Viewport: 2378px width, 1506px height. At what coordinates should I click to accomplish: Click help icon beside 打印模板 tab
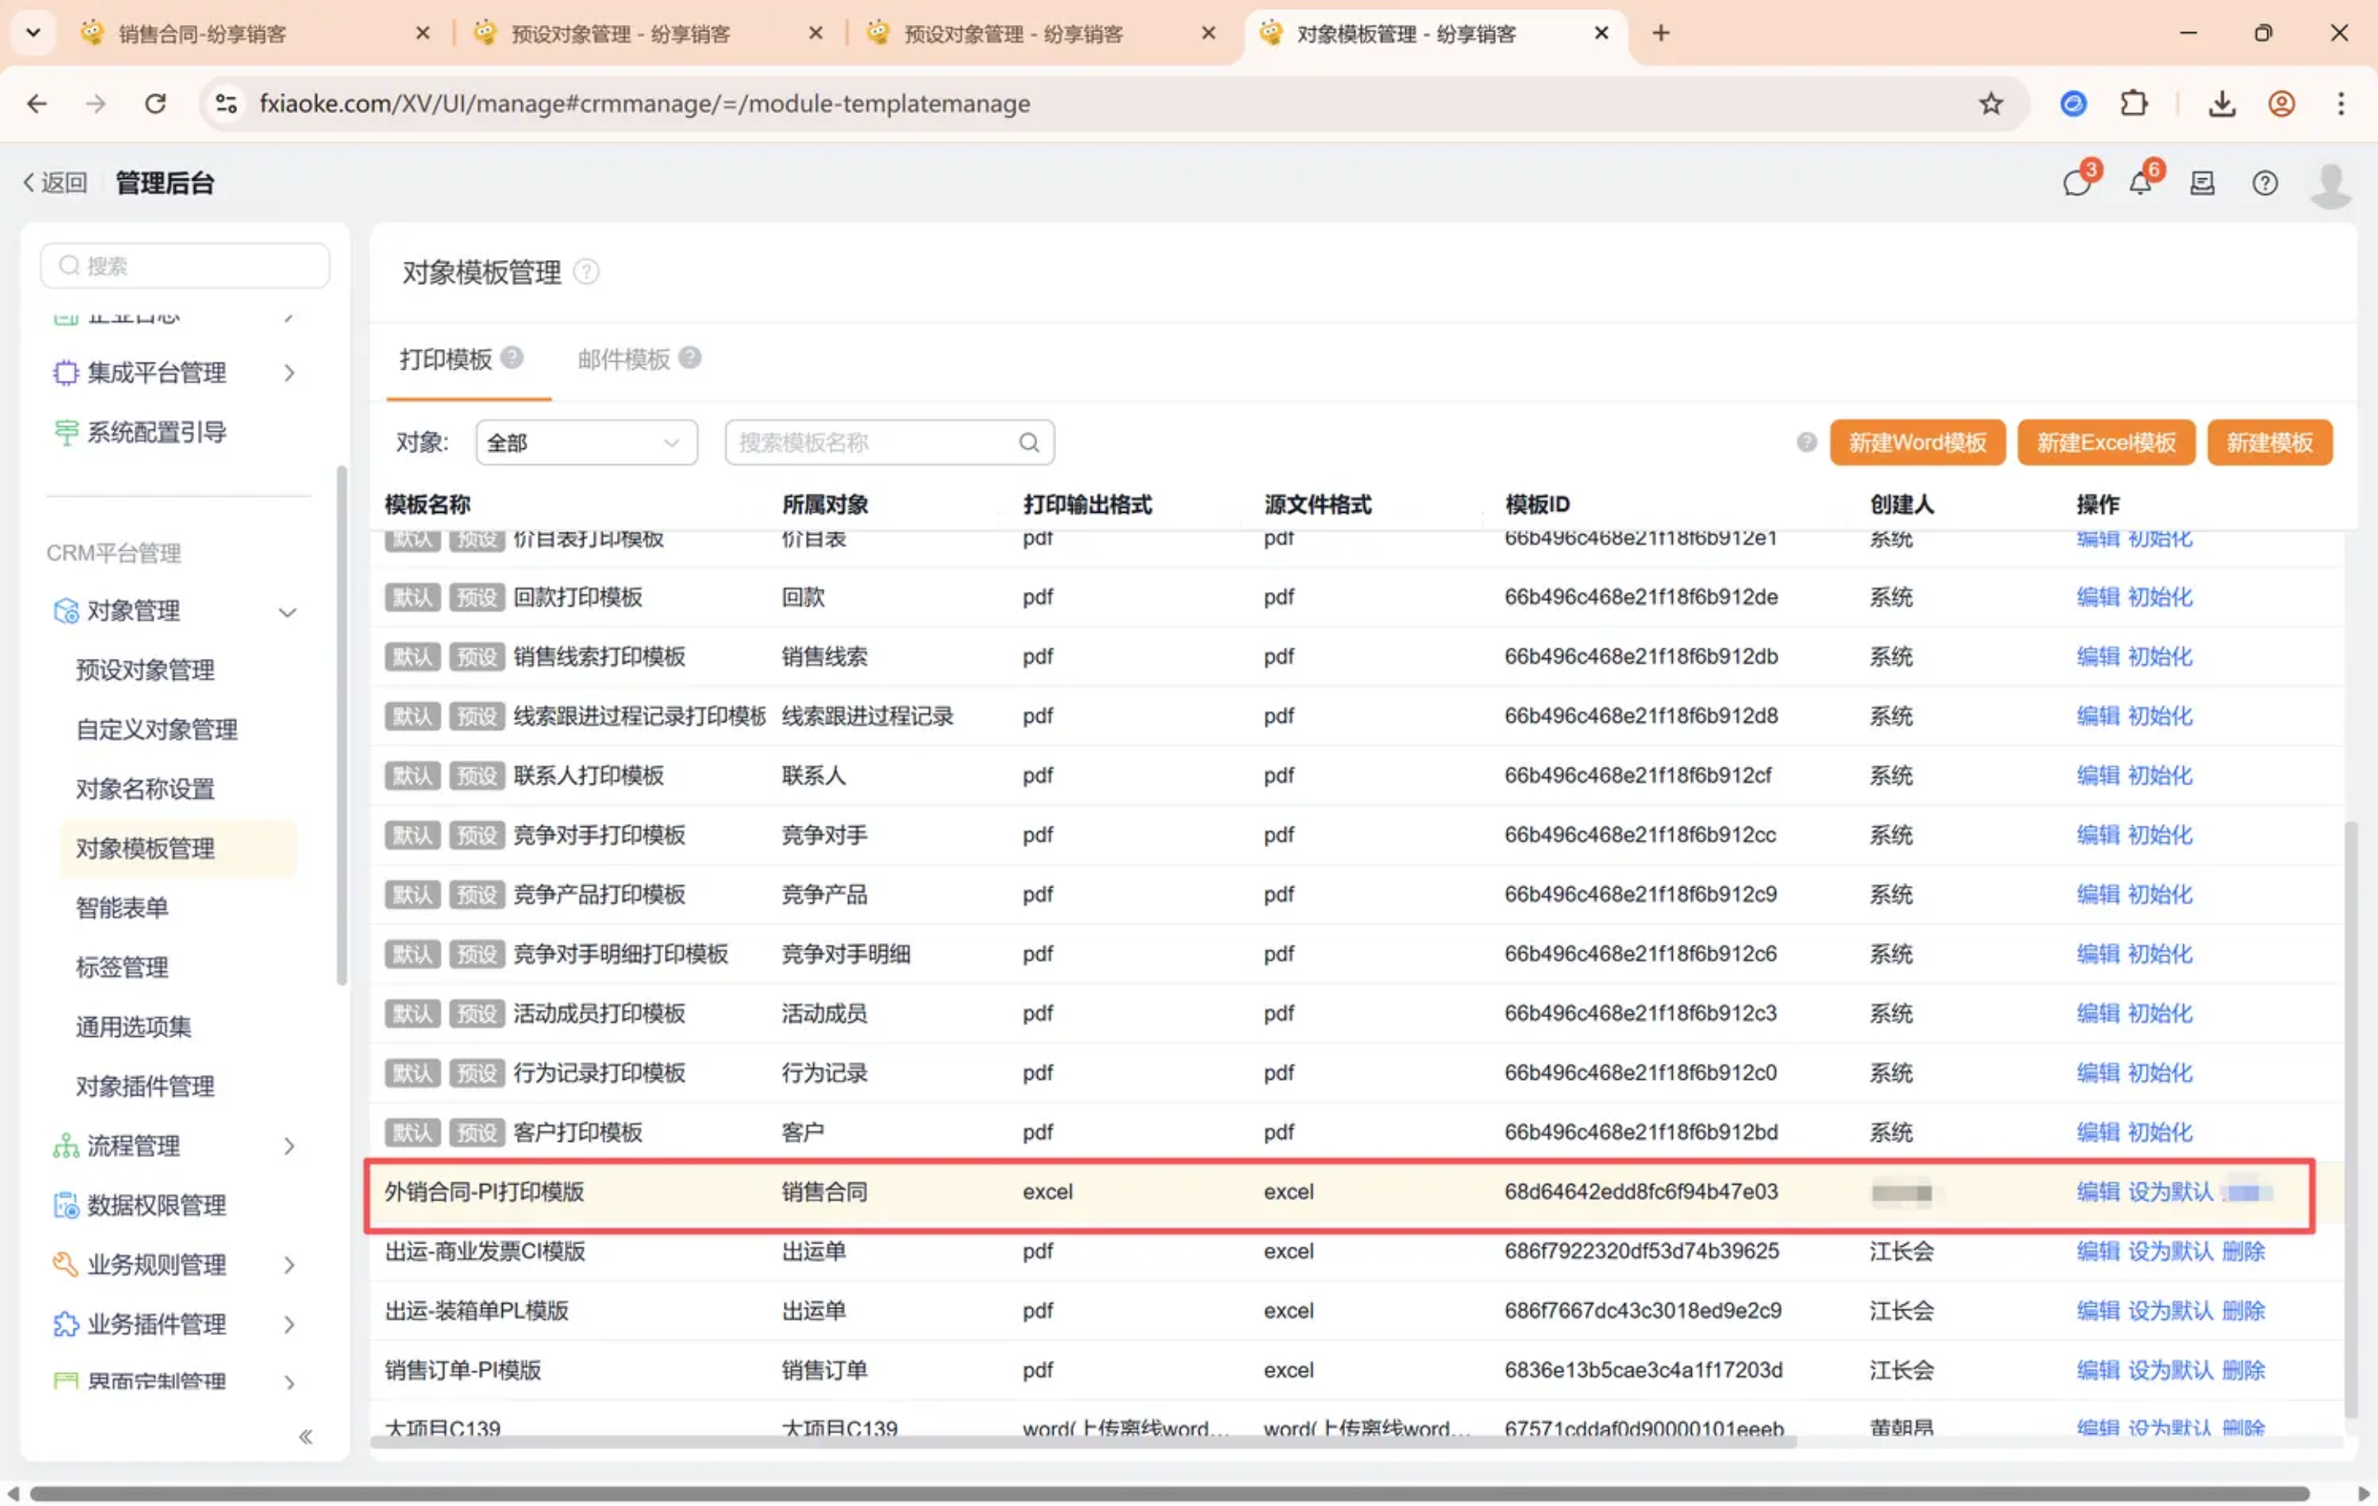coord(512,358)
